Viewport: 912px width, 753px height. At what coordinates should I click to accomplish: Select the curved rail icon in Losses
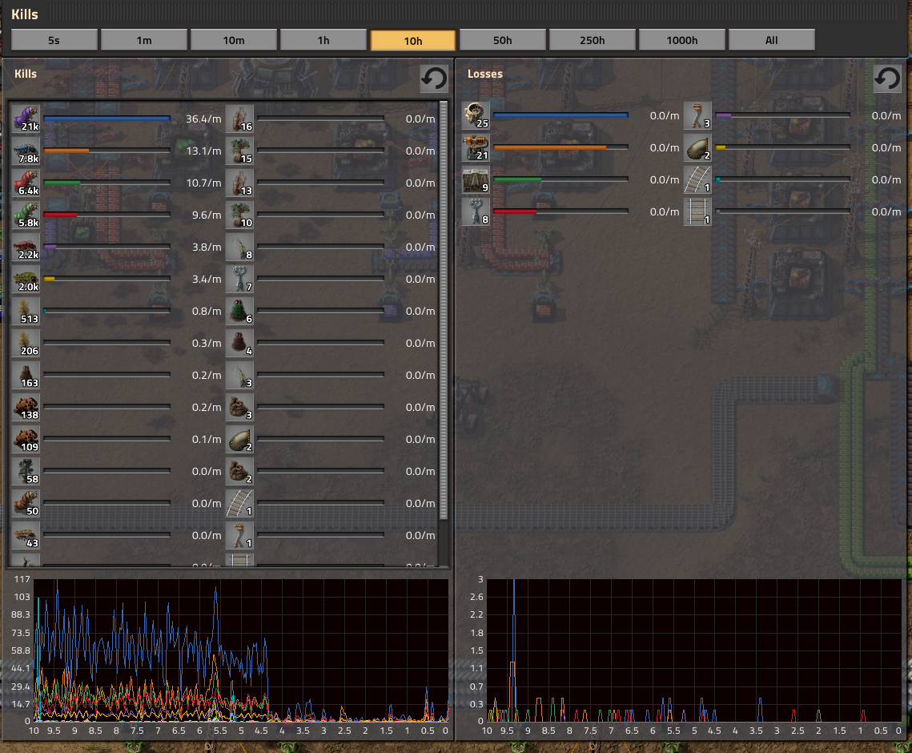click(x=697, y=180)
